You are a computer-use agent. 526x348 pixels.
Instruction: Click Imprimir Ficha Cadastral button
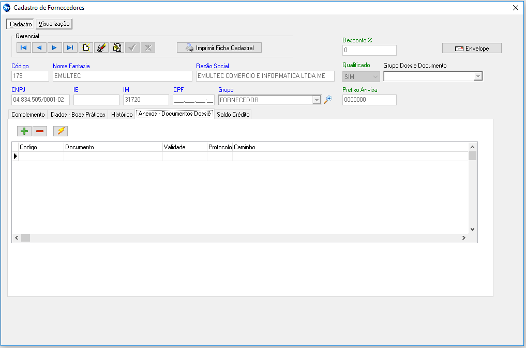(219, 48)
